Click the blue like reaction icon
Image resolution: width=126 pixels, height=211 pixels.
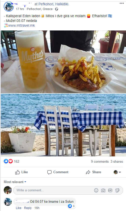point(6,161)
